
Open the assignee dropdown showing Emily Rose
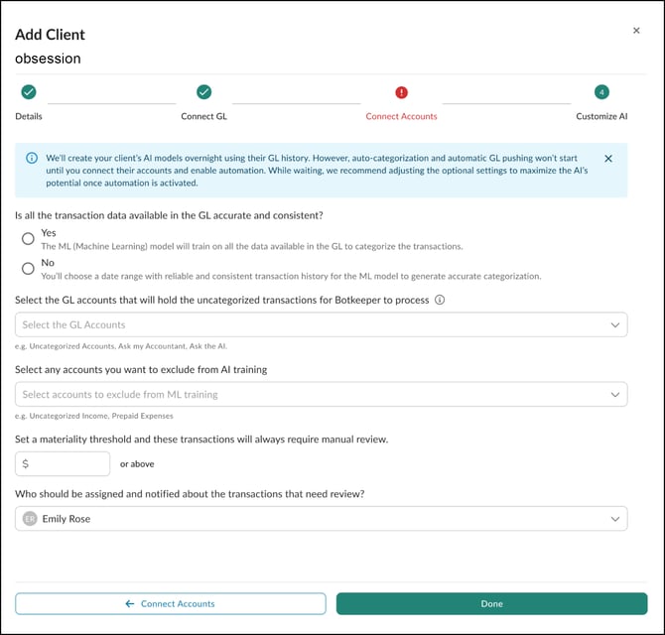pos(322,519)
